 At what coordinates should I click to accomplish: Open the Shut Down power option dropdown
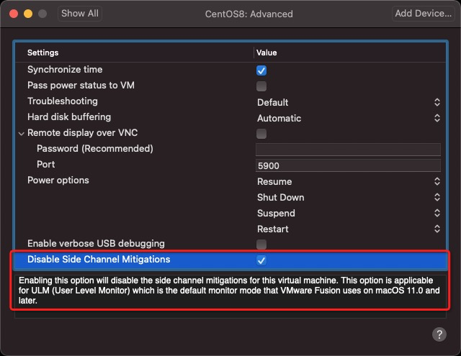tap(348, 197)
